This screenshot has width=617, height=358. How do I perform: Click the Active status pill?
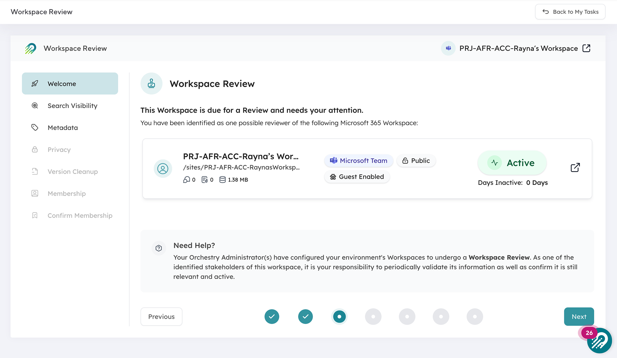pyautogui.click(x=512, y=163)
